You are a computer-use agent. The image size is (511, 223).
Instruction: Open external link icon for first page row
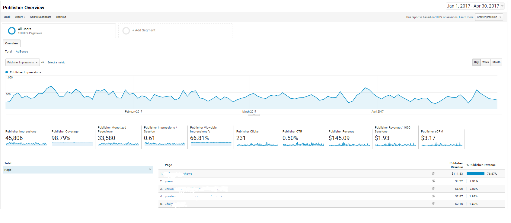pyautogui.click(x=433, y=174)
